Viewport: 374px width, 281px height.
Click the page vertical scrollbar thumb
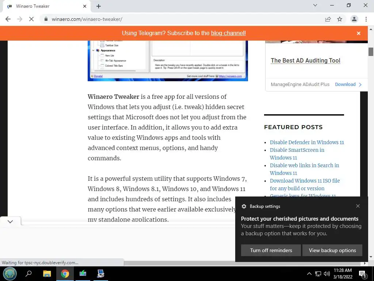click(371, 52)
